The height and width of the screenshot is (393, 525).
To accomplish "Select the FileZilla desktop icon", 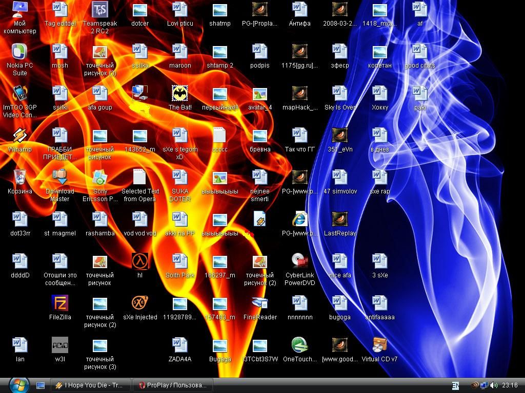I will pyautogui.click(x=59, y=303).
